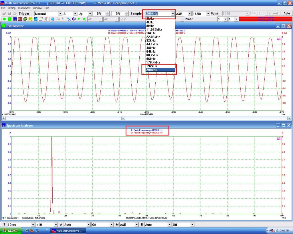Pick 44.1kHz from the sample list
This screenshot has height=234, width=293.
point(160,44)
